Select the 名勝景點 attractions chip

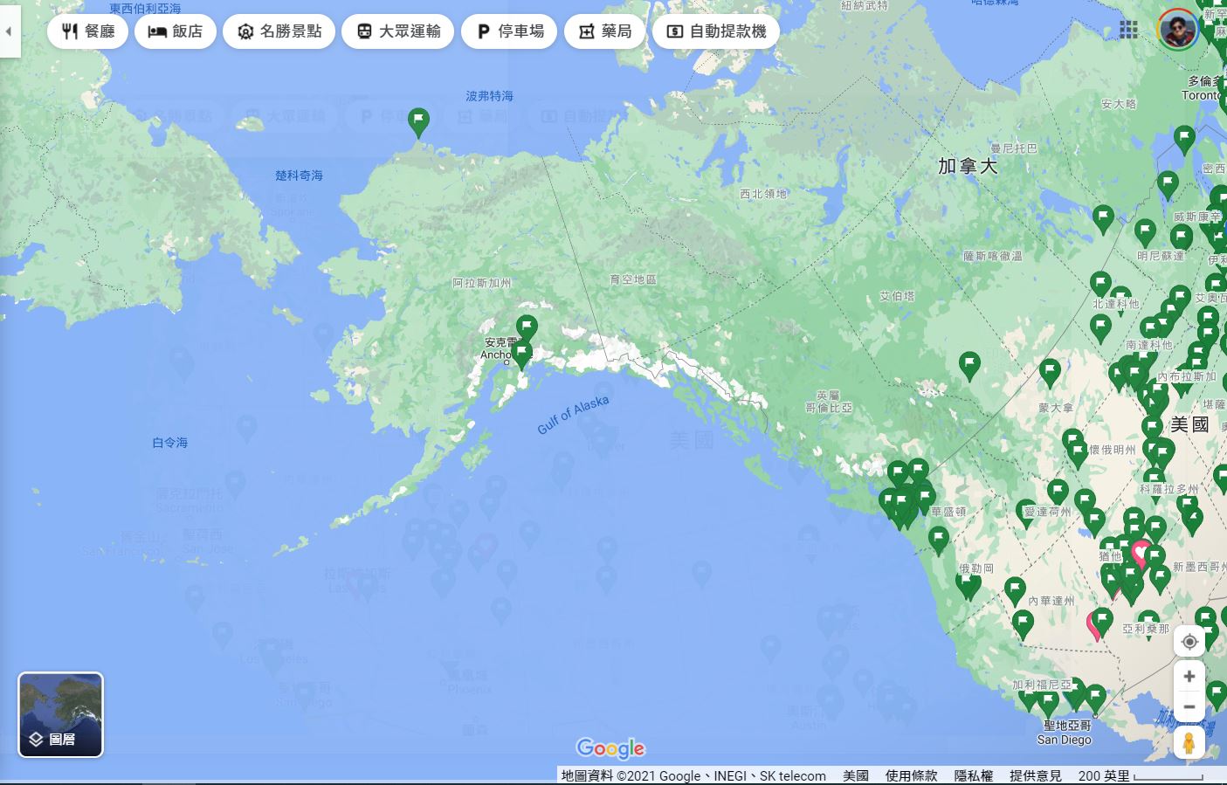coord(279,31)
